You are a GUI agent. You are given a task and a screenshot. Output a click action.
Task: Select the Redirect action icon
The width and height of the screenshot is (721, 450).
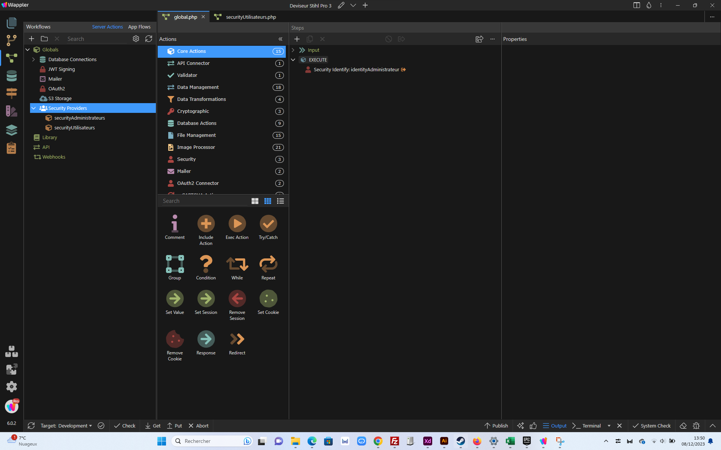[x=237, y=339]
